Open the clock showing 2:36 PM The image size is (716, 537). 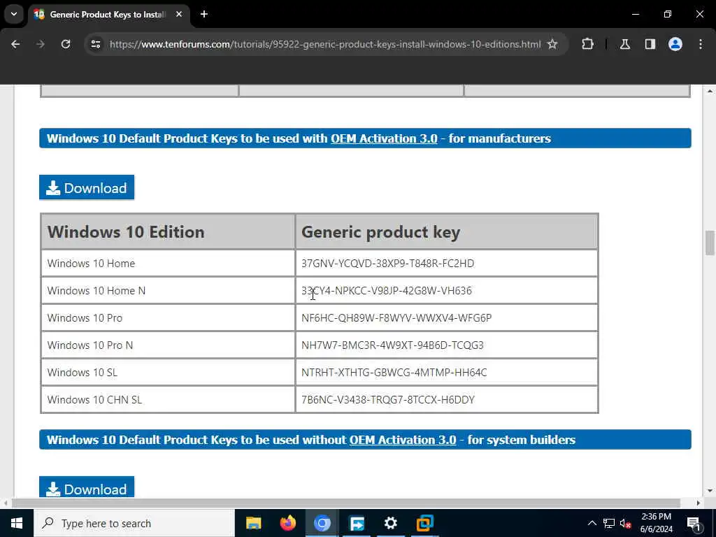(x=657, y=523)
